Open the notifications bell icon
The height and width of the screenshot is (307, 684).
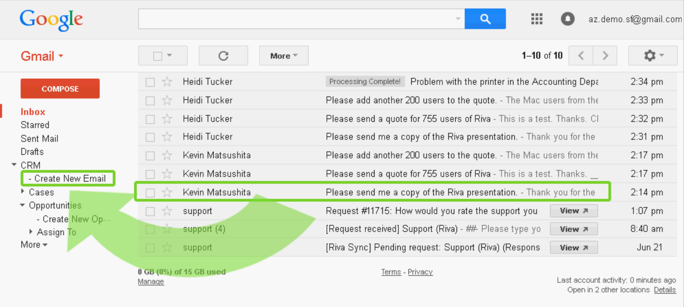pos(568,19)
